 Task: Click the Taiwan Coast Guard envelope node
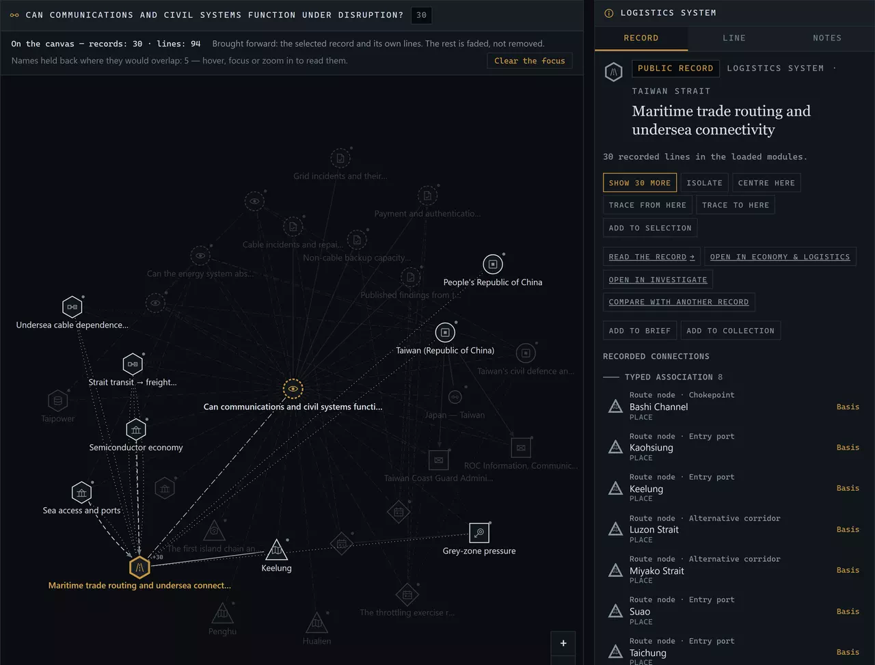pos(438,461)
